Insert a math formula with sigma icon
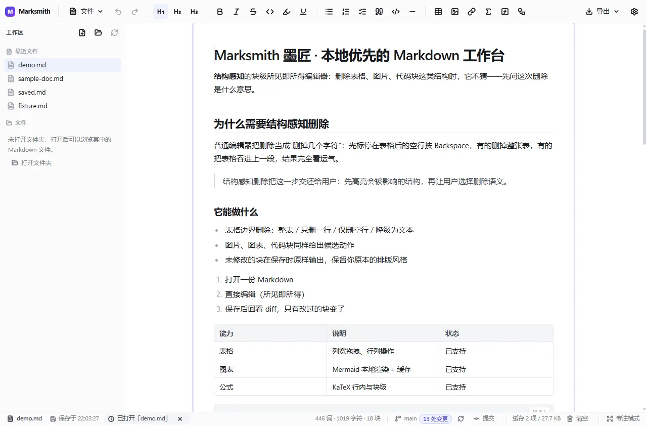The width and height of the screenshot is (647, 425). [488, 12]
